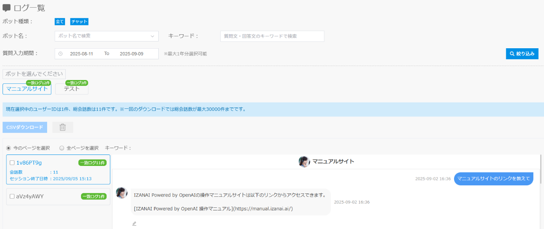544x229 pixels.
Task: Click the CSVダウンロード button
Action: [25, 127]
